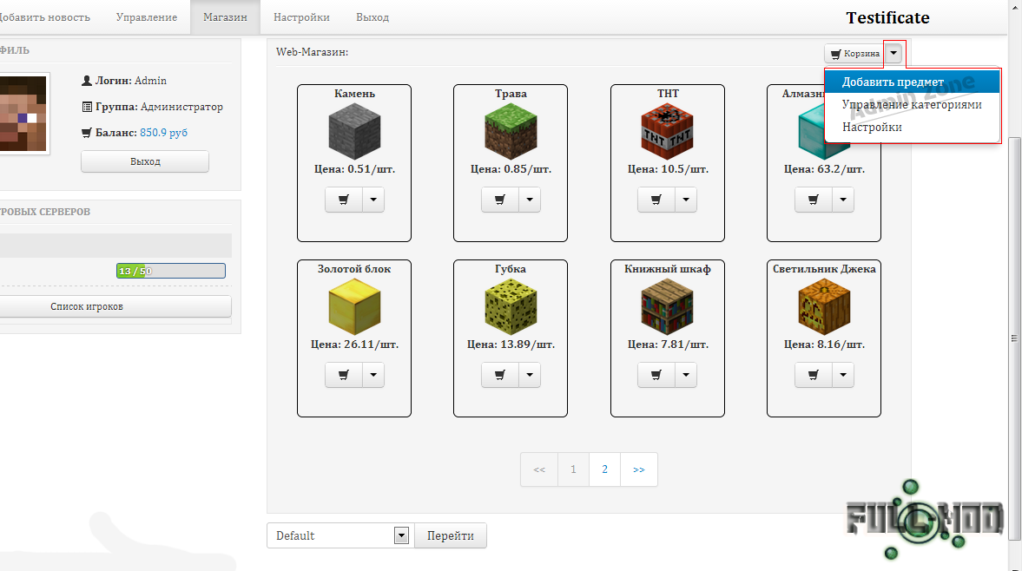Open dropdown arrow under Камень
Screen dimensions: 1022x571
coord(373,200)
